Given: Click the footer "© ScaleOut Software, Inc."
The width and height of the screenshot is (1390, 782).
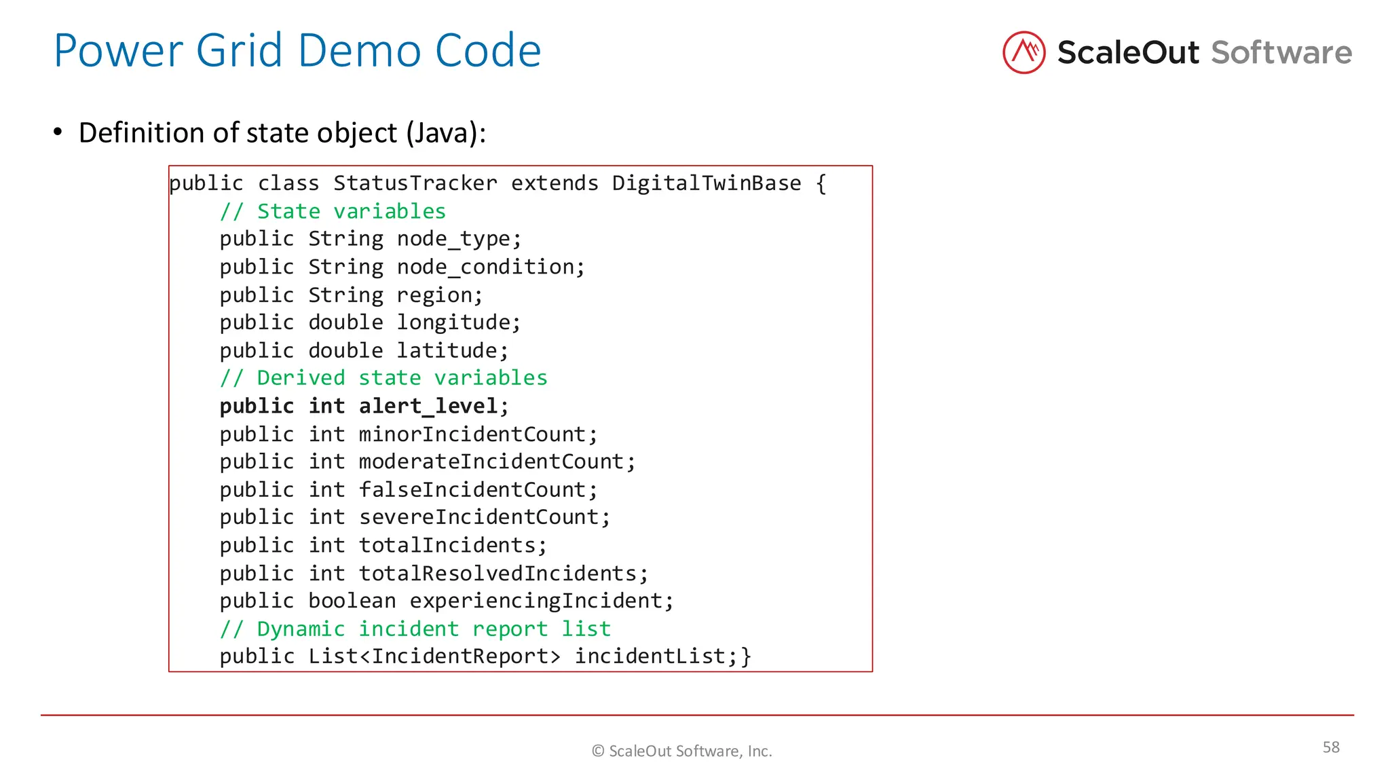Looking at the screenshot, I should click(x=682, y=751).
